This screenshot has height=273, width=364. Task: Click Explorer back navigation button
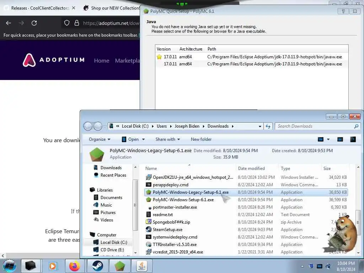pyautogui.click(x=88, y=126)
